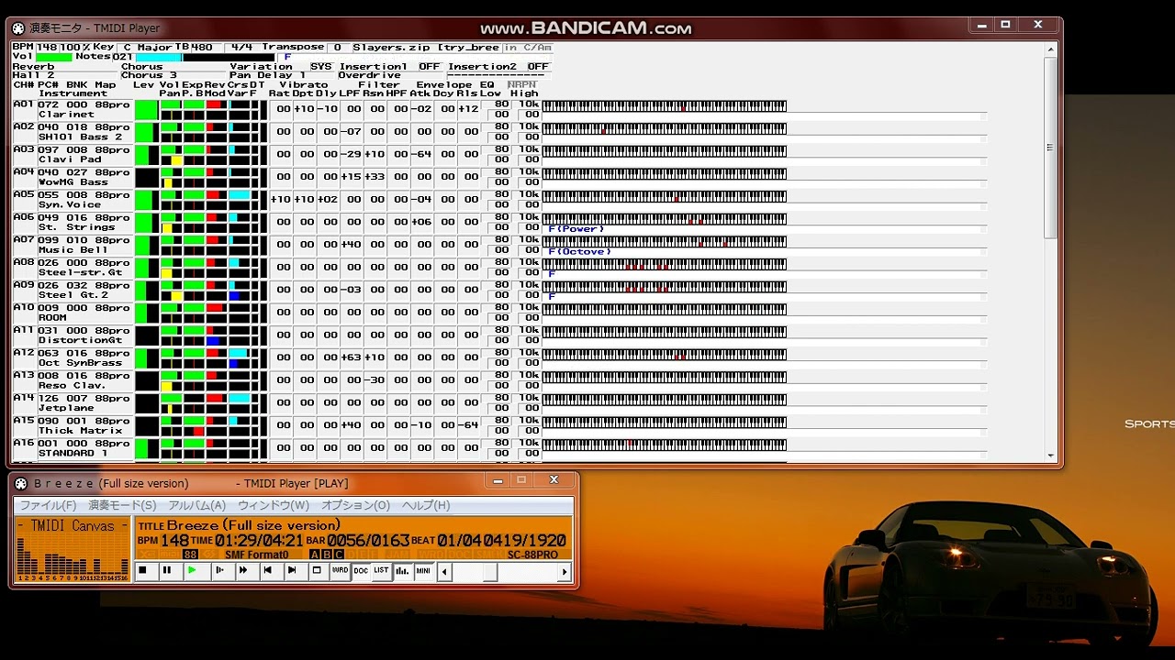The height and width of the screenshot is (660, 1175).
Task: Toggle the Insertion2 OFF indicator
Action: 538,67
